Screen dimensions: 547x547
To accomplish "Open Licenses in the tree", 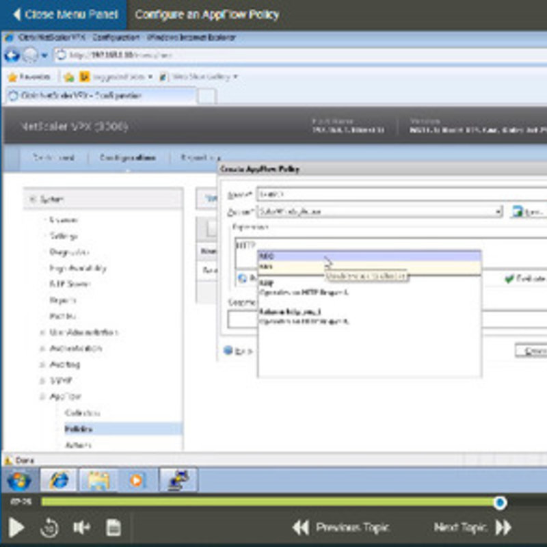I will (64, 220).
